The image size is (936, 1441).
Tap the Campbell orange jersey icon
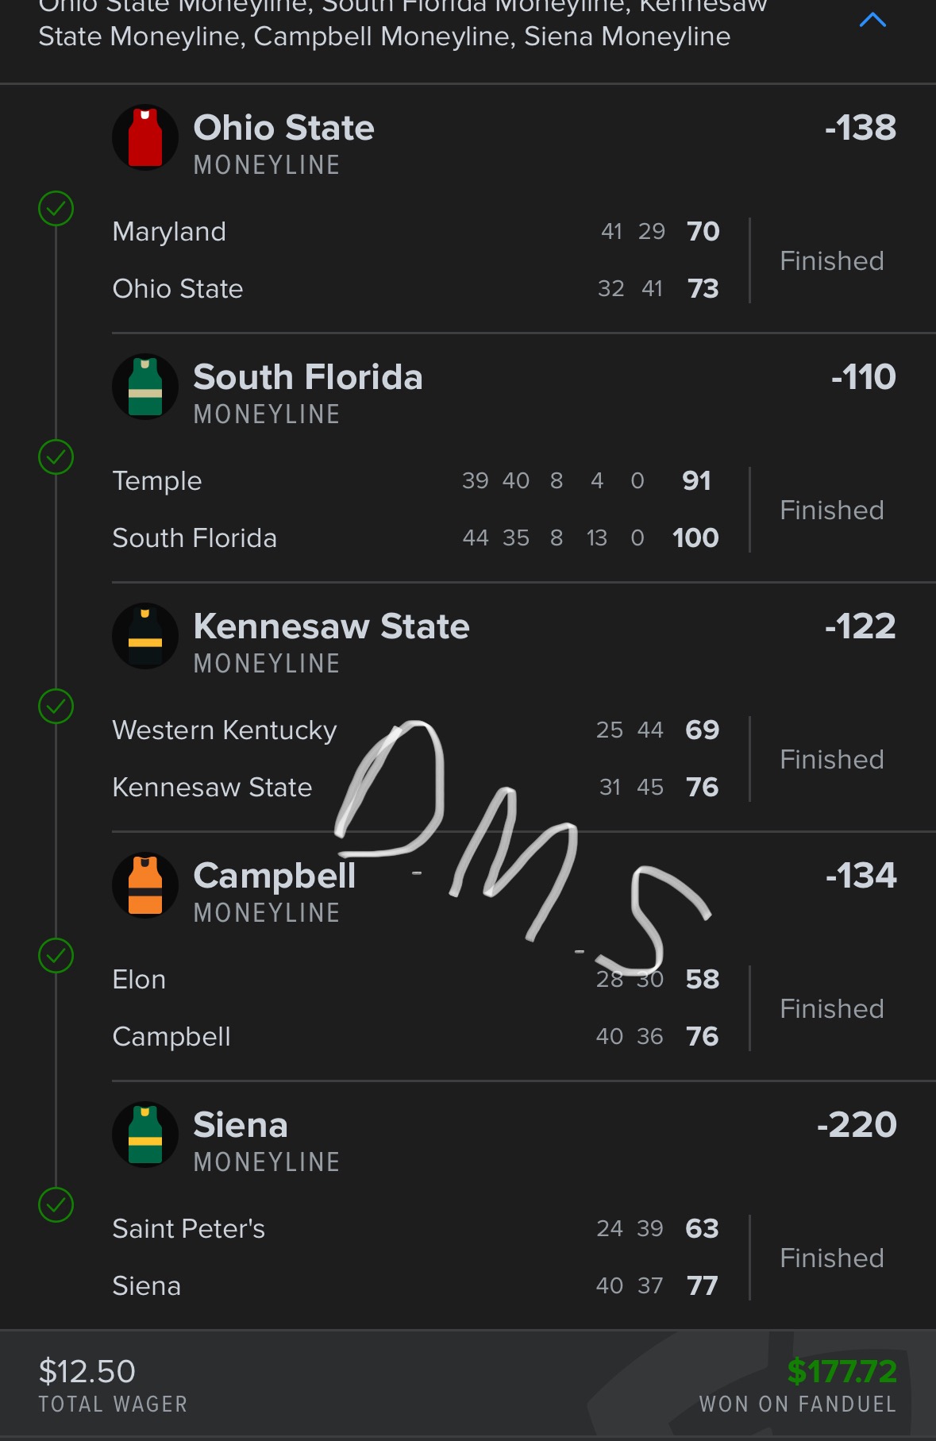pyautogui.click(x=145, y=886)
